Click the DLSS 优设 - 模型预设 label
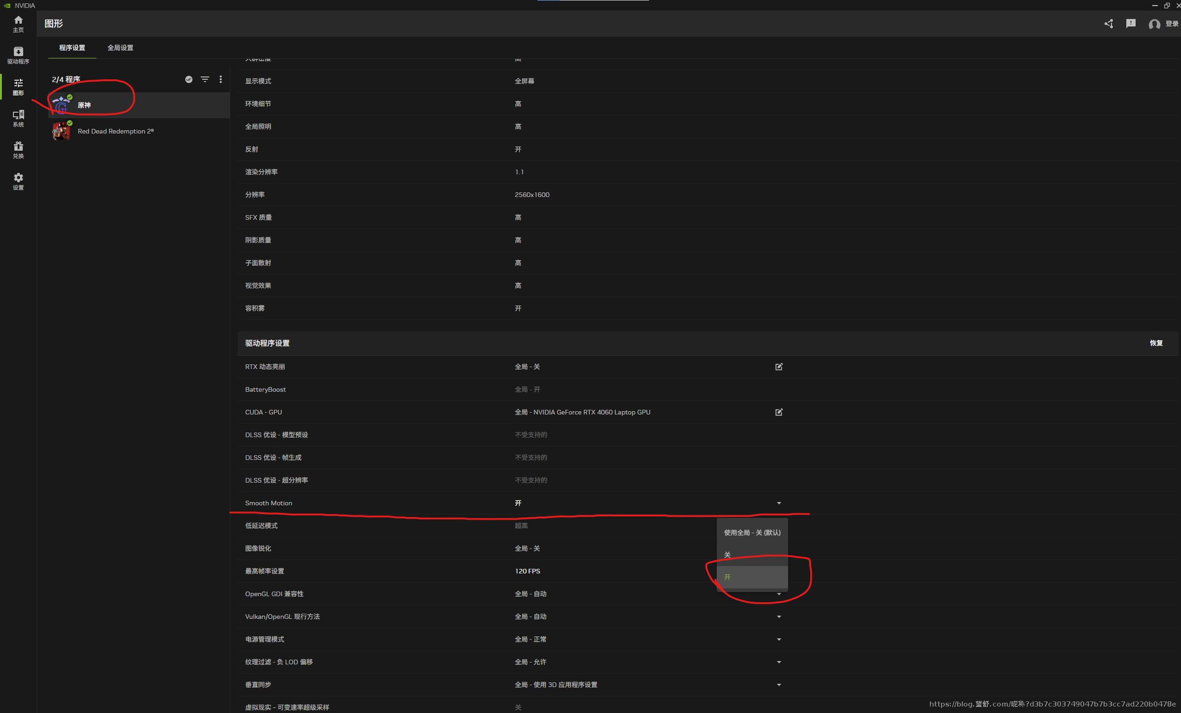The width and height of the screenshot is (1181, 713). [277, 435]
